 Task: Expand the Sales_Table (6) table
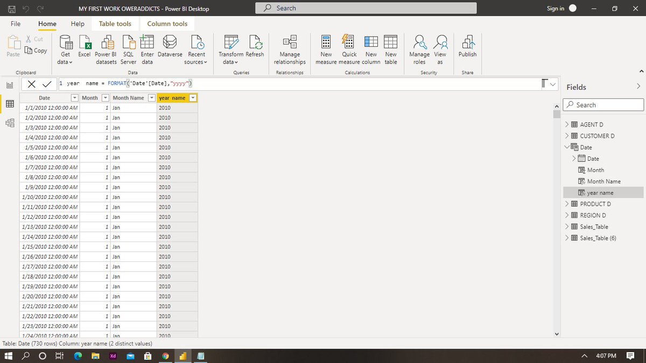[x=566, y=238]
